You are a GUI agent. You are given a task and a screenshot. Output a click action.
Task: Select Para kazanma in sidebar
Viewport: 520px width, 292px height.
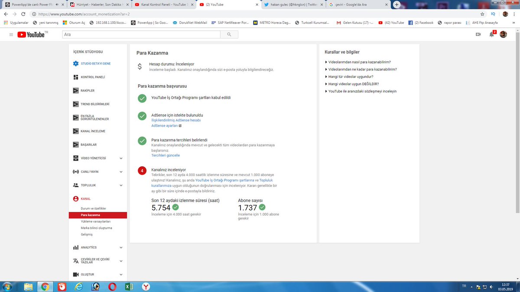pos(98,215)
